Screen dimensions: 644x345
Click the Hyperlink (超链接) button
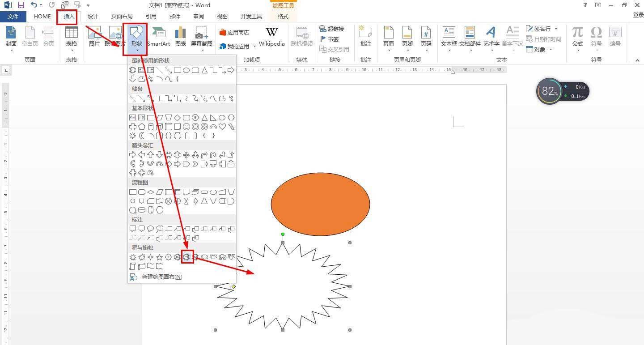[x=332, y=29]
